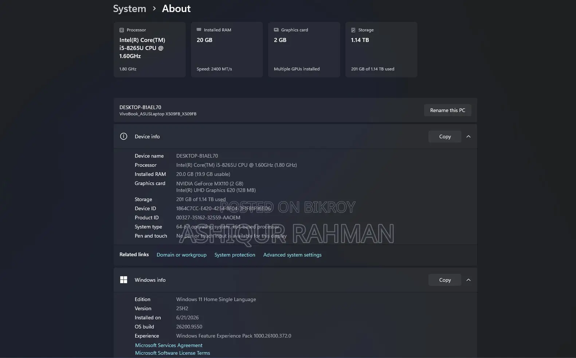This screenshot has width=576, height=358.
Task: Select the OS build 26200.9550
Action: (x=189, y=327)
